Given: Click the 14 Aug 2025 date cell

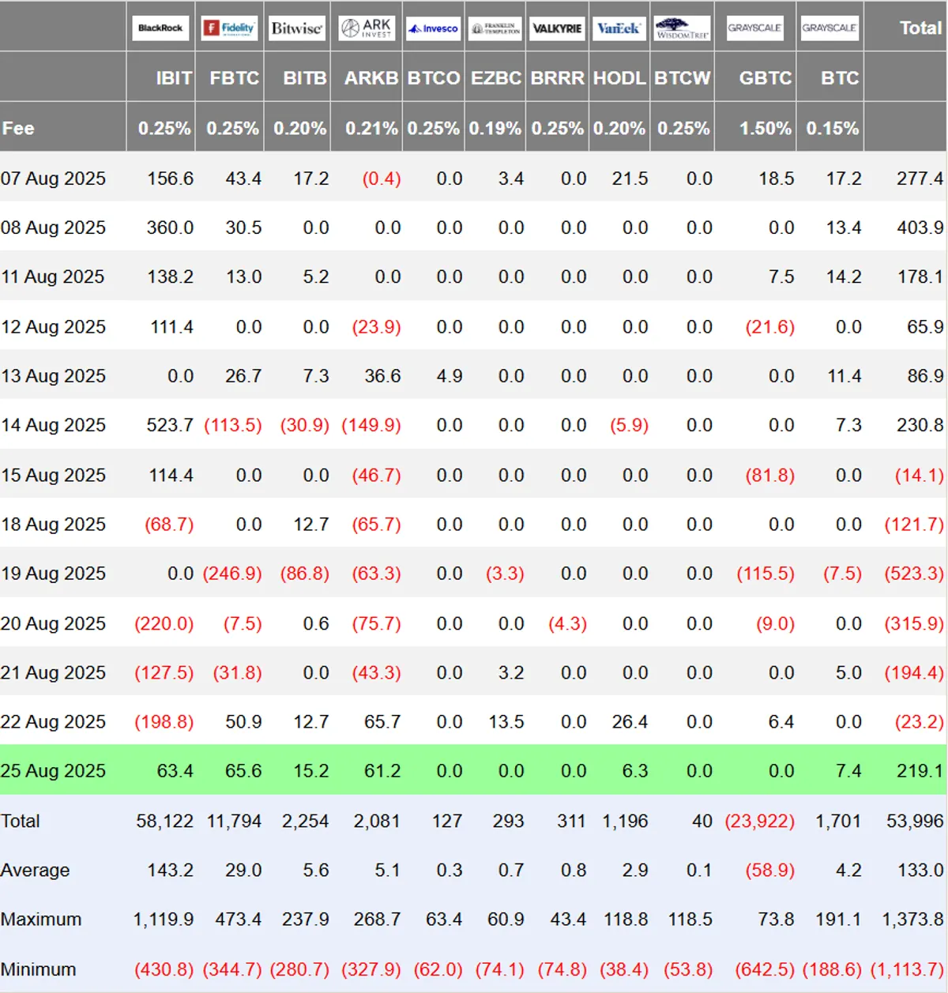Looking at the screenshot, I should pyautogui.click(x=53, y=425).
